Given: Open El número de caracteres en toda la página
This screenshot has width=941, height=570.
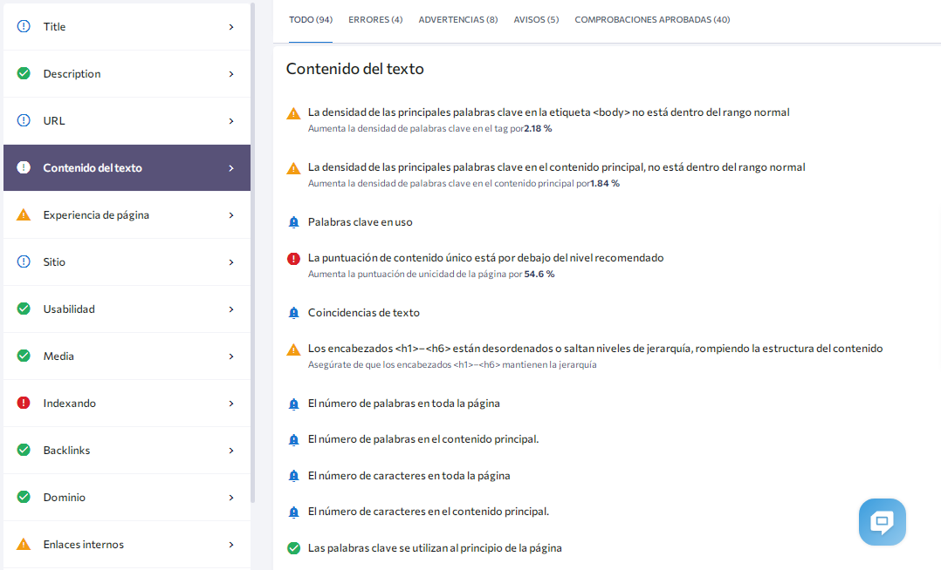Looking at the screenshot, I should pos(409,475).
